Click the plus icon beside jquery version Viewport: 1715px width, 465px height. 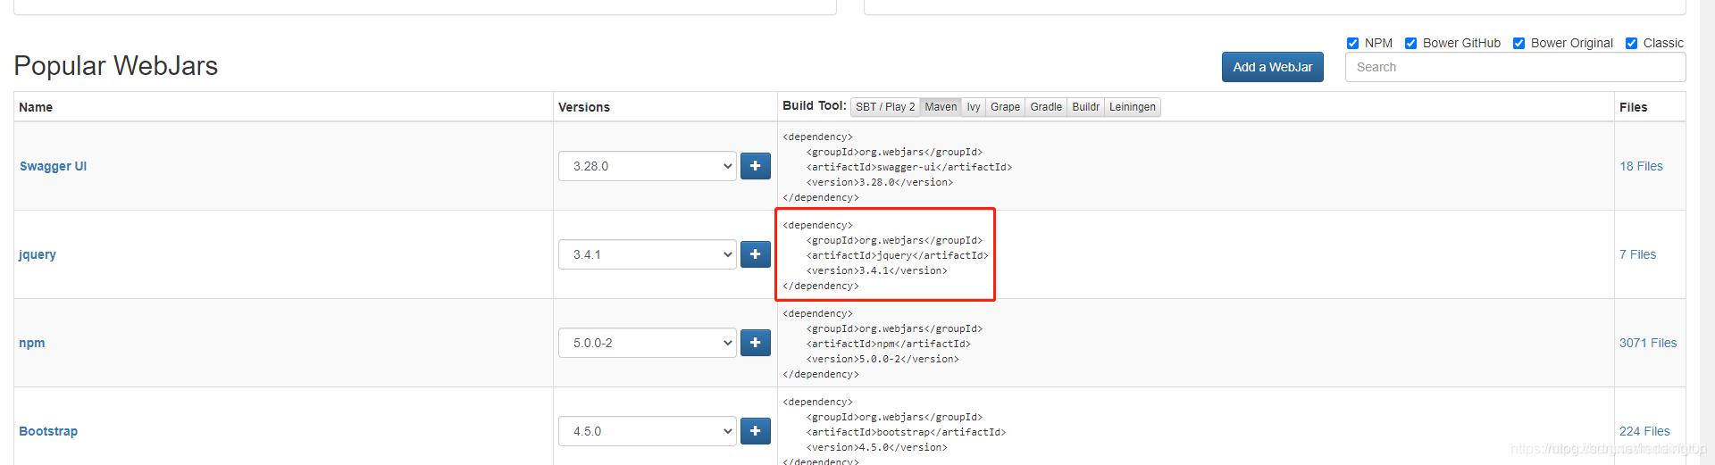point(755,254)
